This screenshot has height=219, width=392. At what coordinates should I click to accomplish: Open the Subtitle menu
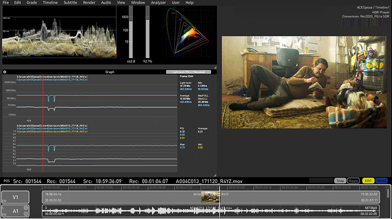click(70, 2)
